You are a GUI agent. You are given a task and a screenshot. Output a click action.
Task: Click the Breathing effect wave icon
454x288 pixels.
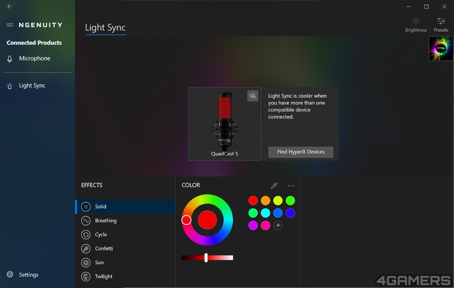pyautogui.click(x=86, y=221)
